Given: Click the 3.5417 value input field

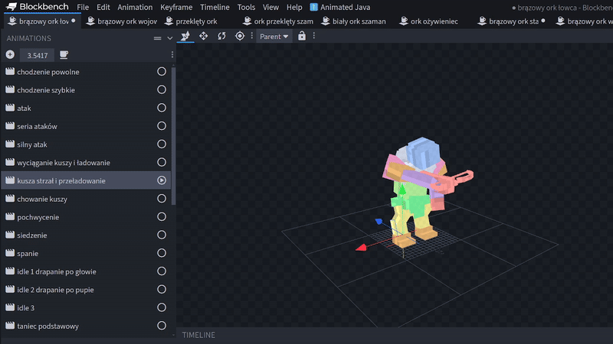Looking at the screenshot, I should point(37,55).
